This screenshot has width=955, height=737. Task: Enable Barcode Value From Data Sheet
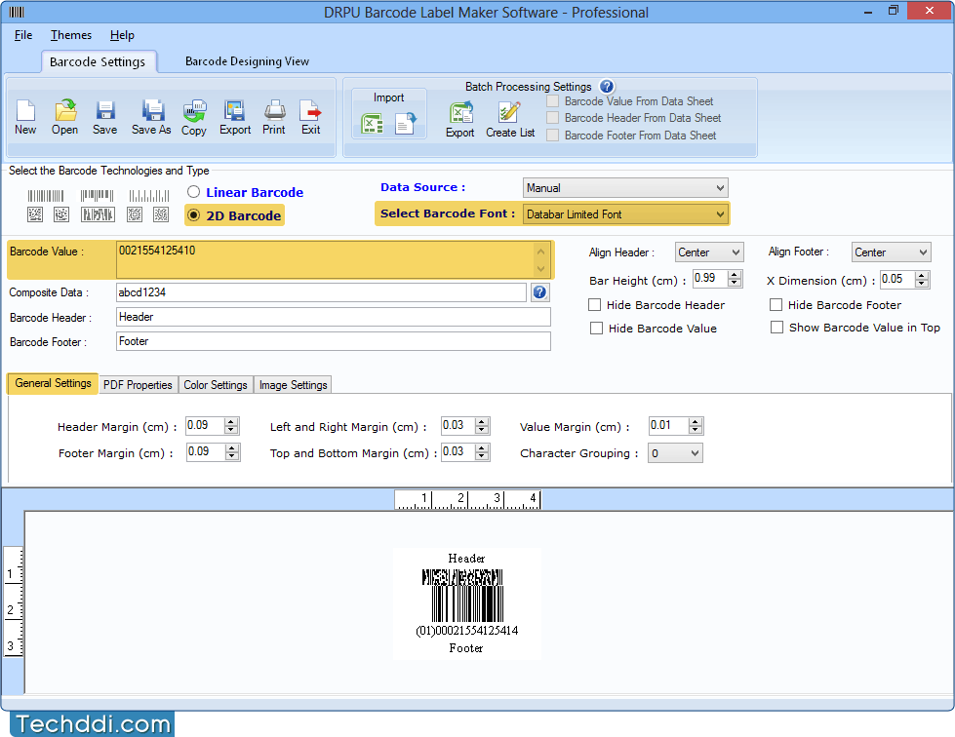click(x=552, y=101)
